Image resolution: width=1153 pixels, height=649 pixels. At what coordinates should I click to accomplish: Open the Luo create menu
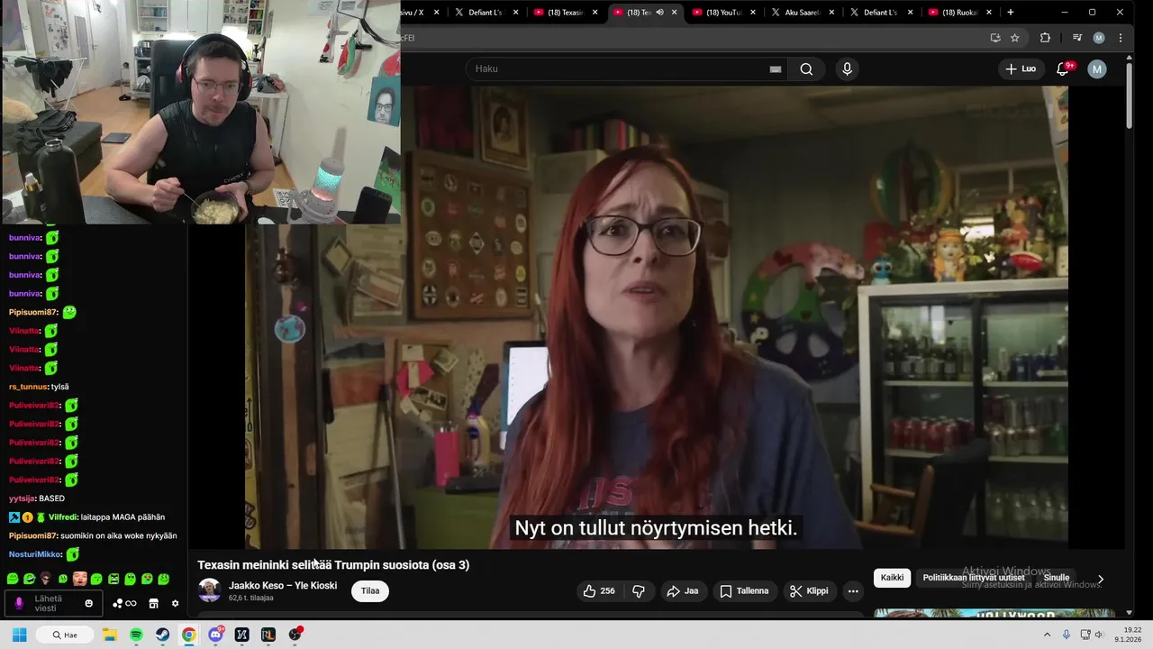click(x=1021, y=69)
